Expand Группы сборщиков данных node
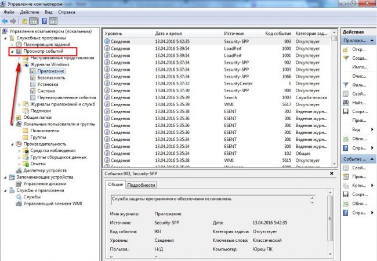377x261 pixels. [19, 157]
